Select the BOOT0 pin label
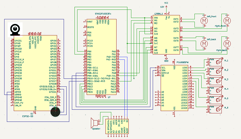 click(x=91, y=27)
